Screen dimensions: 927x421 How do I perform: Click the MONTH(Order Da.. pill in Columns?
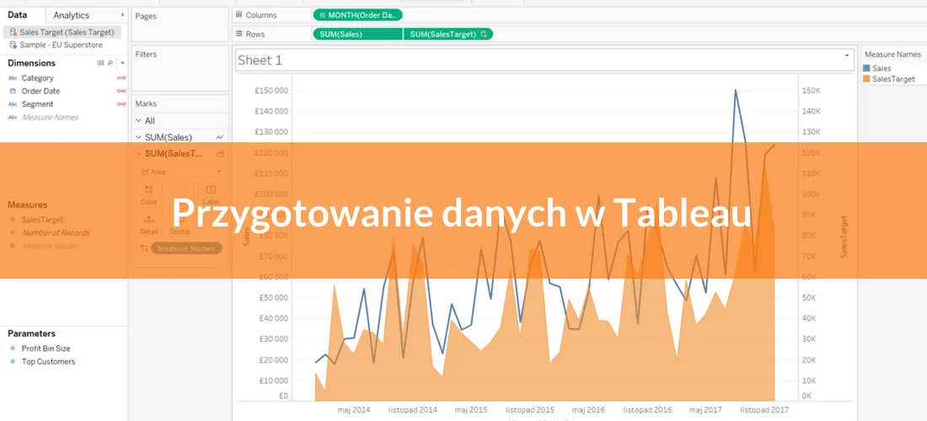click(357, 15)
